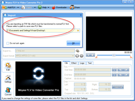Click the new FLV save path field
The image size is (135, 101).
(x=43, y=30)
